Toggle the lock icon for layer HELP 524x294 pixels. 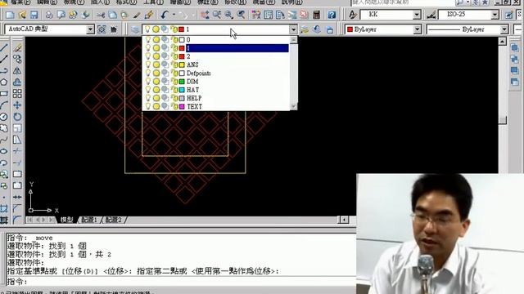tap(174, 98)
